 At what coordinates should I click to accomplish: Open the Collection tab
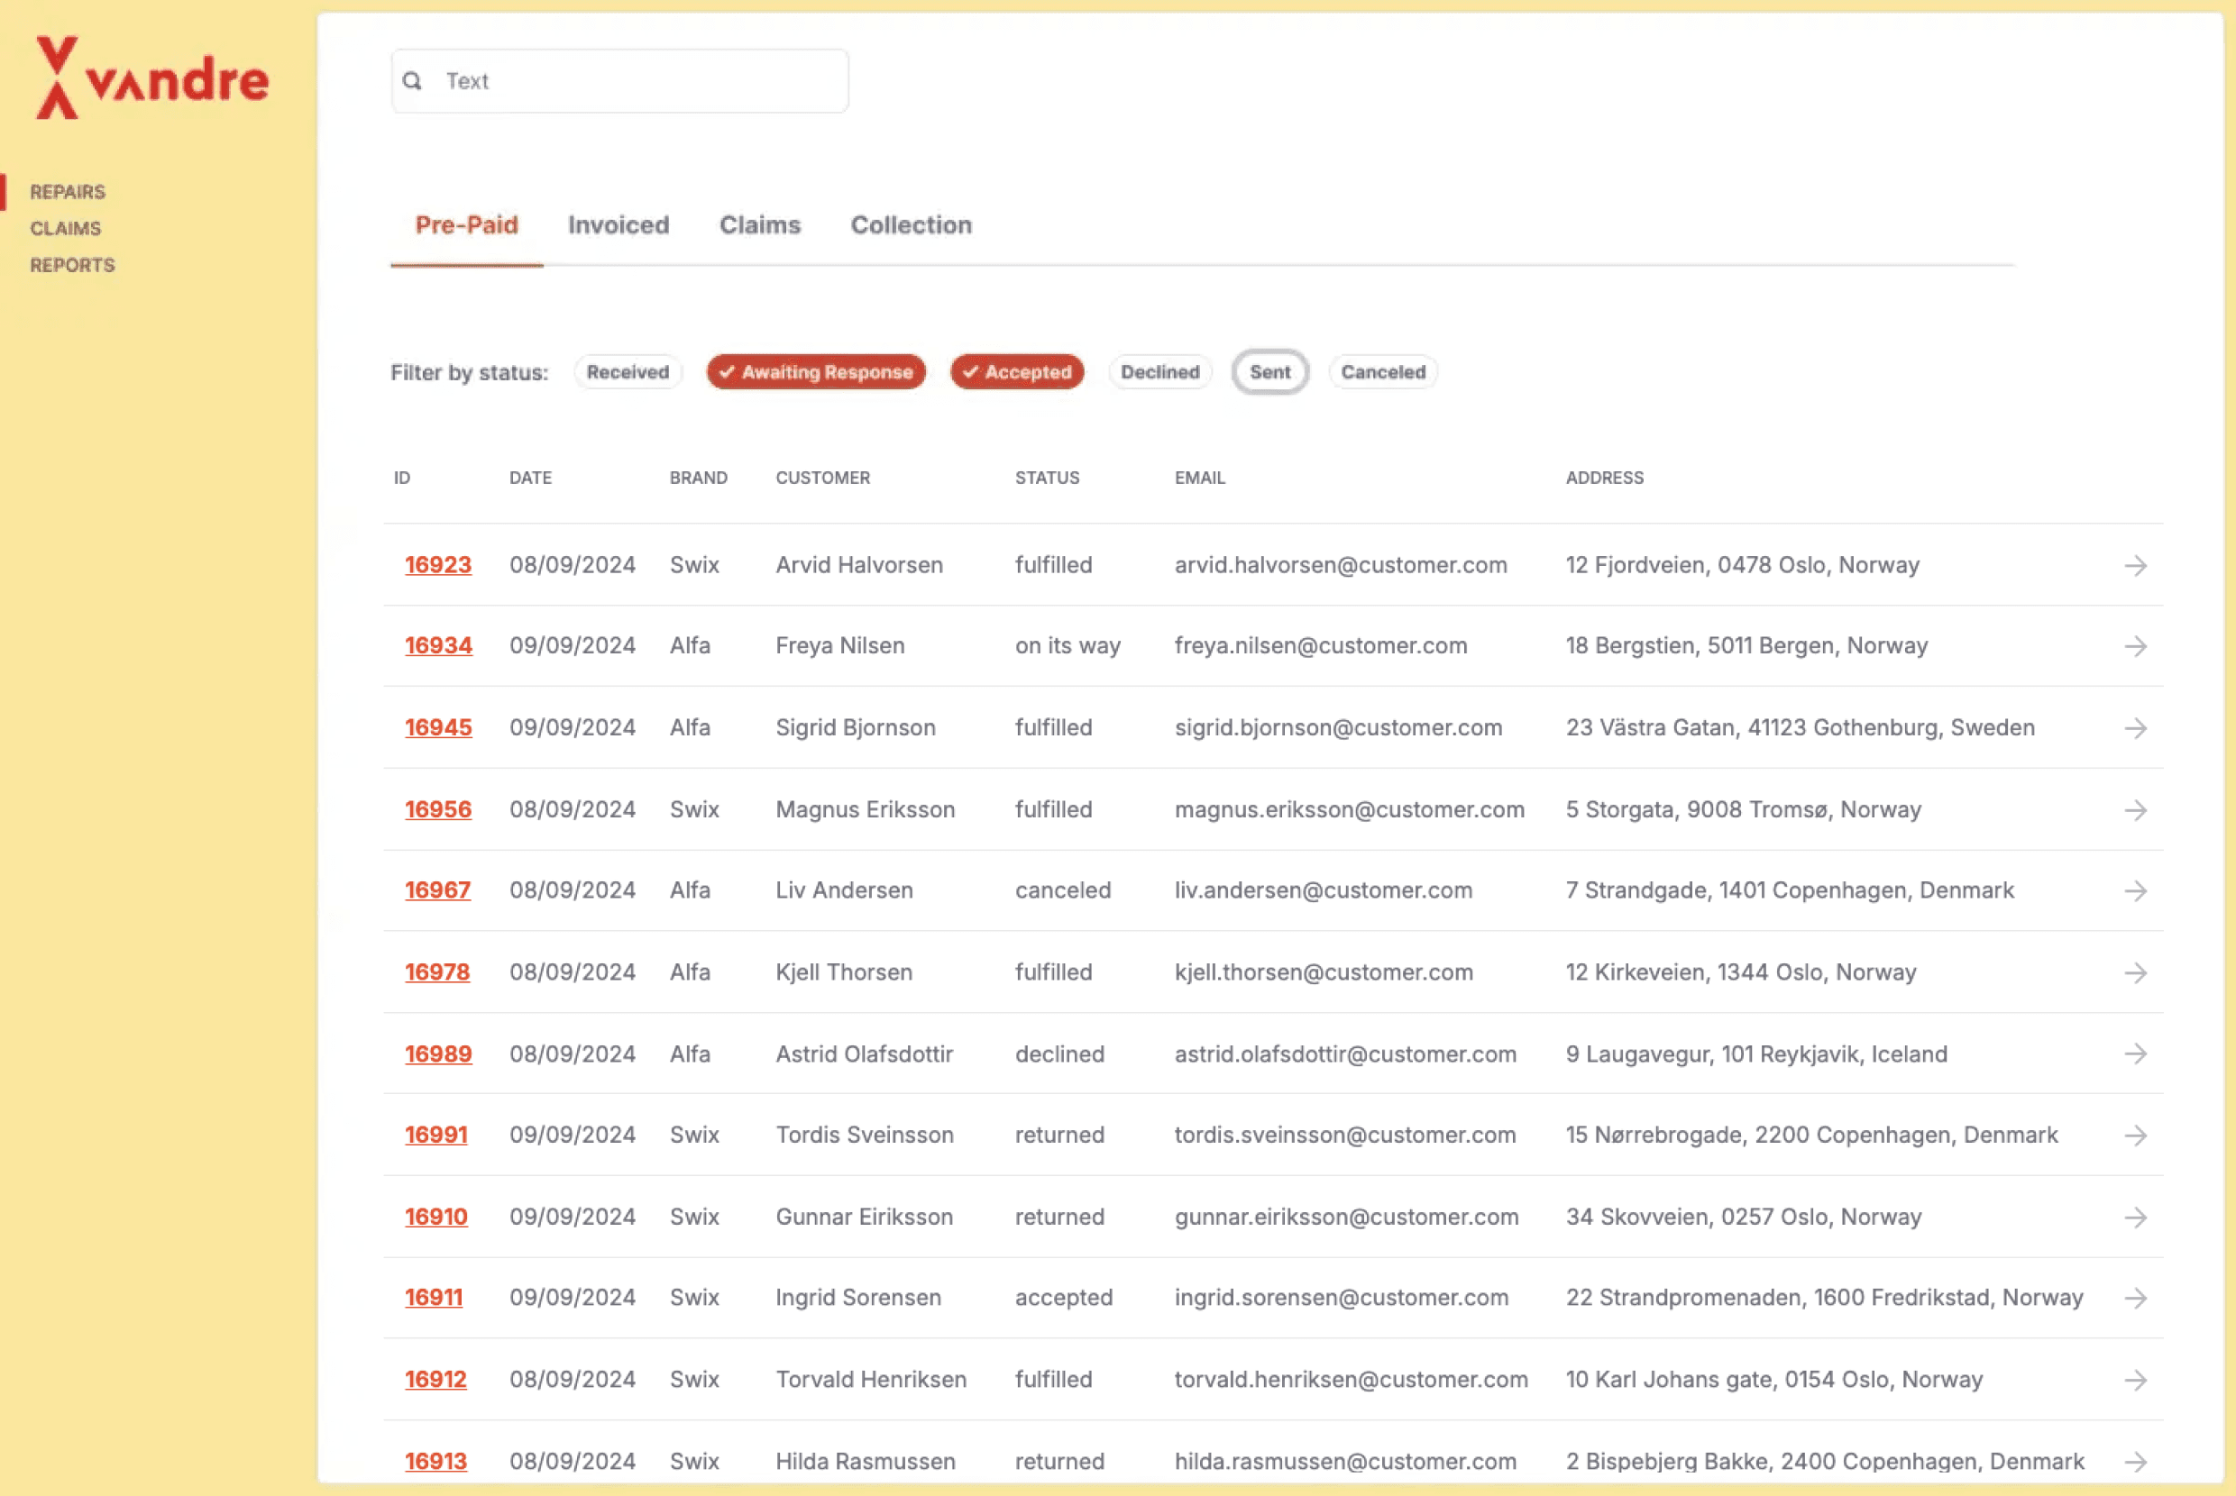(911, 225)
